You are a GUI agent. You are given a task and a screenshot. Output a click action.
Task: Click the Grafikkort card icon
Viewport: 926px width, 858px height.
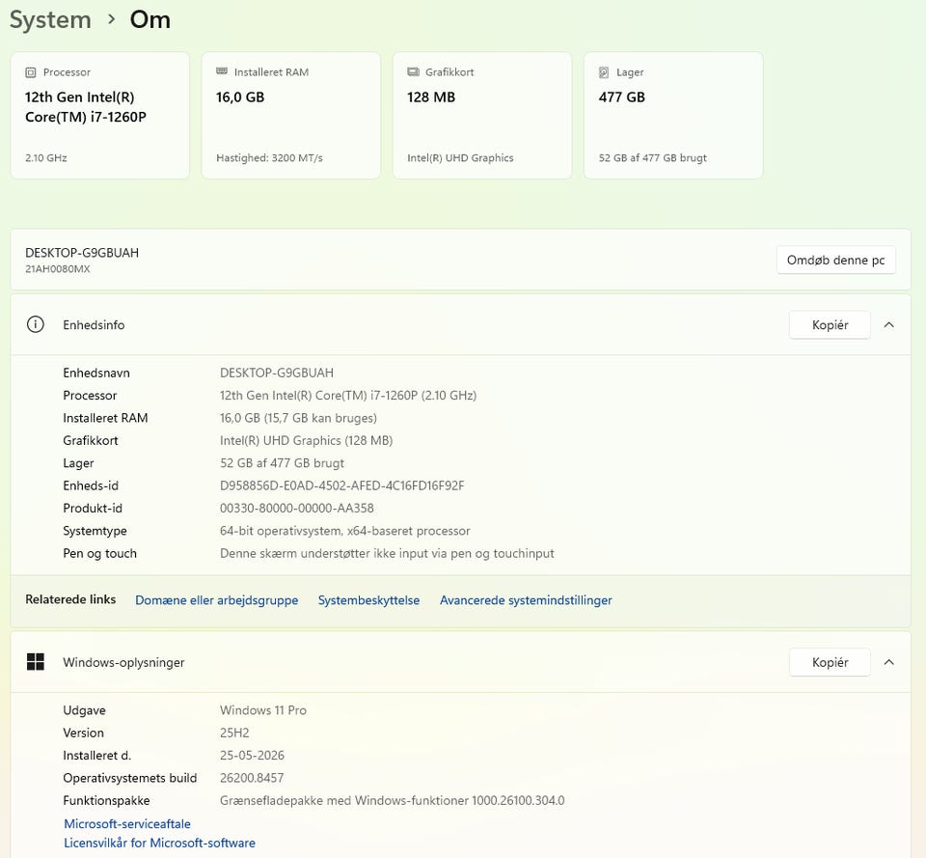click(413, 72)
